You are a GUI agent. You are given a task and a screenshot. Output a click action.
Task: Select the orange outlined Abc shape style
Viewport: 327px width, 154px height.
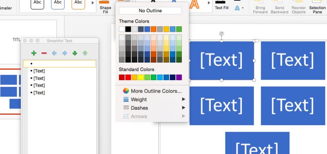coord(78,4)
